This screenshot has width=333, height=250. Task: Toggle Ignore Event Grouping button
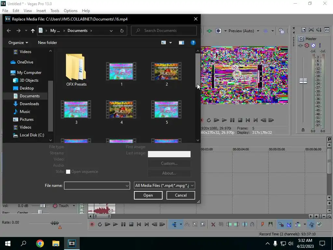pyautogui.click(x=319, y=224)
